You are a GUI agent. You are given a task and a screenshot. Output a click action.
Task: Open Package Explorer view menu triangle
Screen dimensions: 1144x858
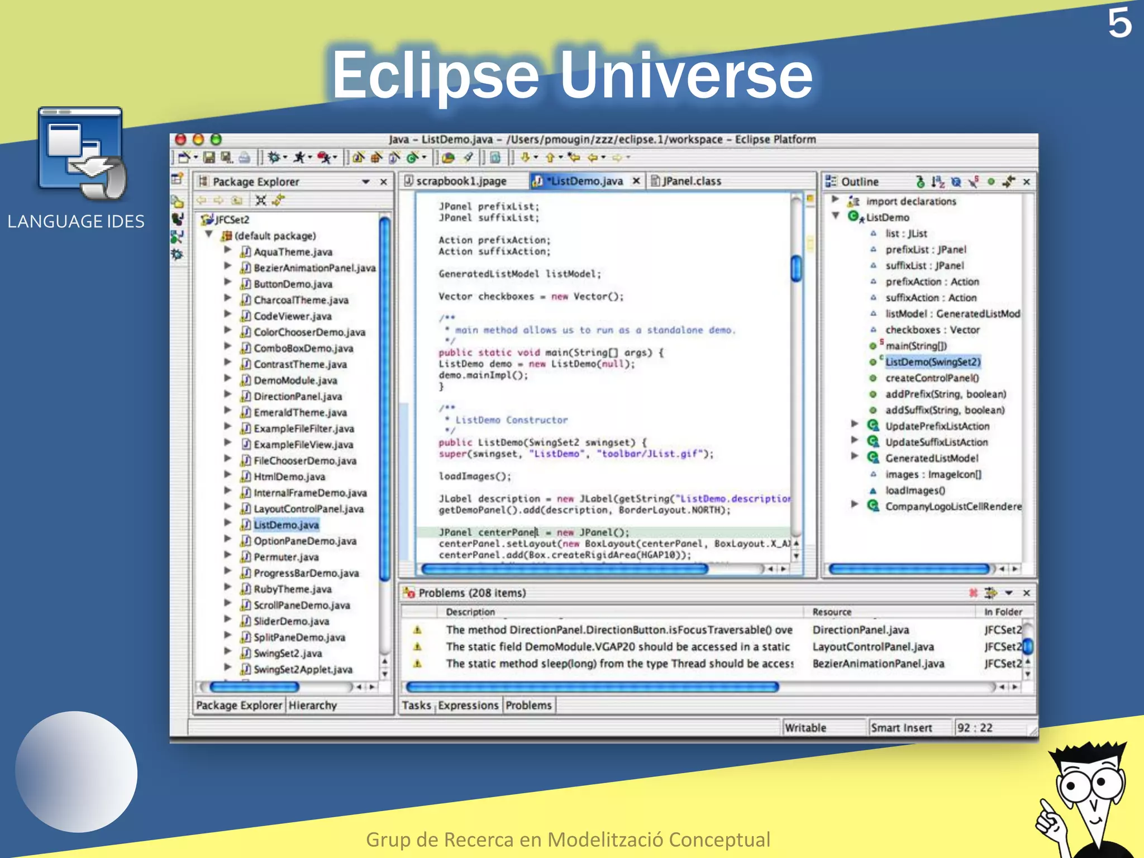coord(365,182)
